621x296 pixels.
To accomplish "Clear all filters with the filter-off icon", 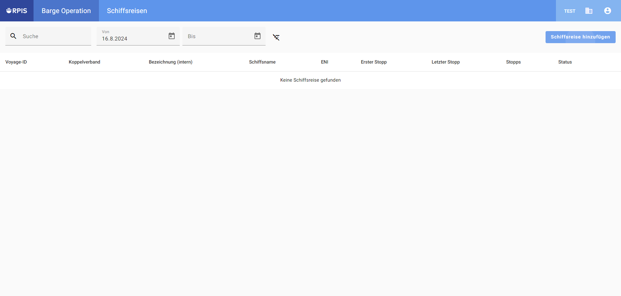I will coord(276,37).
